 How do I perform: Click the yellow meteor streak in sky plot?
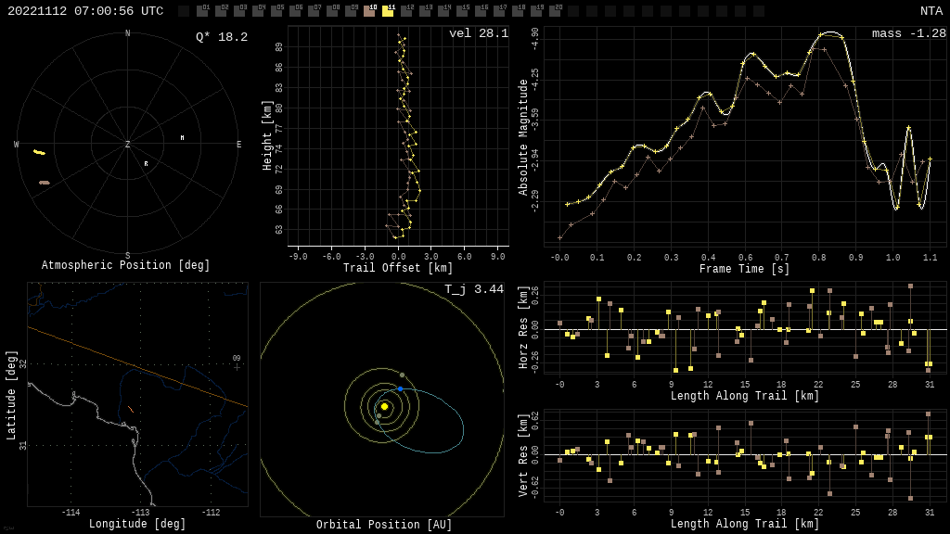point(39,152)
